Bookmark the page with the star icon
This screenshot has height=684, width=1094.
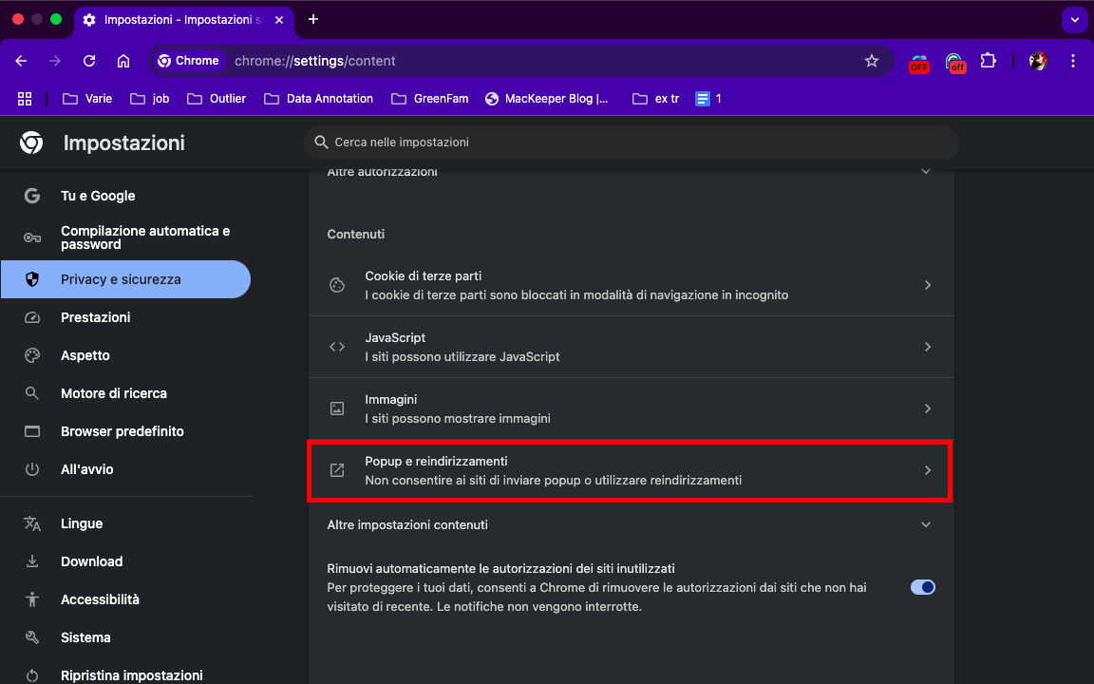(871, 60)
